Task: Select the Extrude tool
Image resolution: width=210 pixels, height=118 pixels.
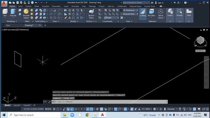Action: 13,13
